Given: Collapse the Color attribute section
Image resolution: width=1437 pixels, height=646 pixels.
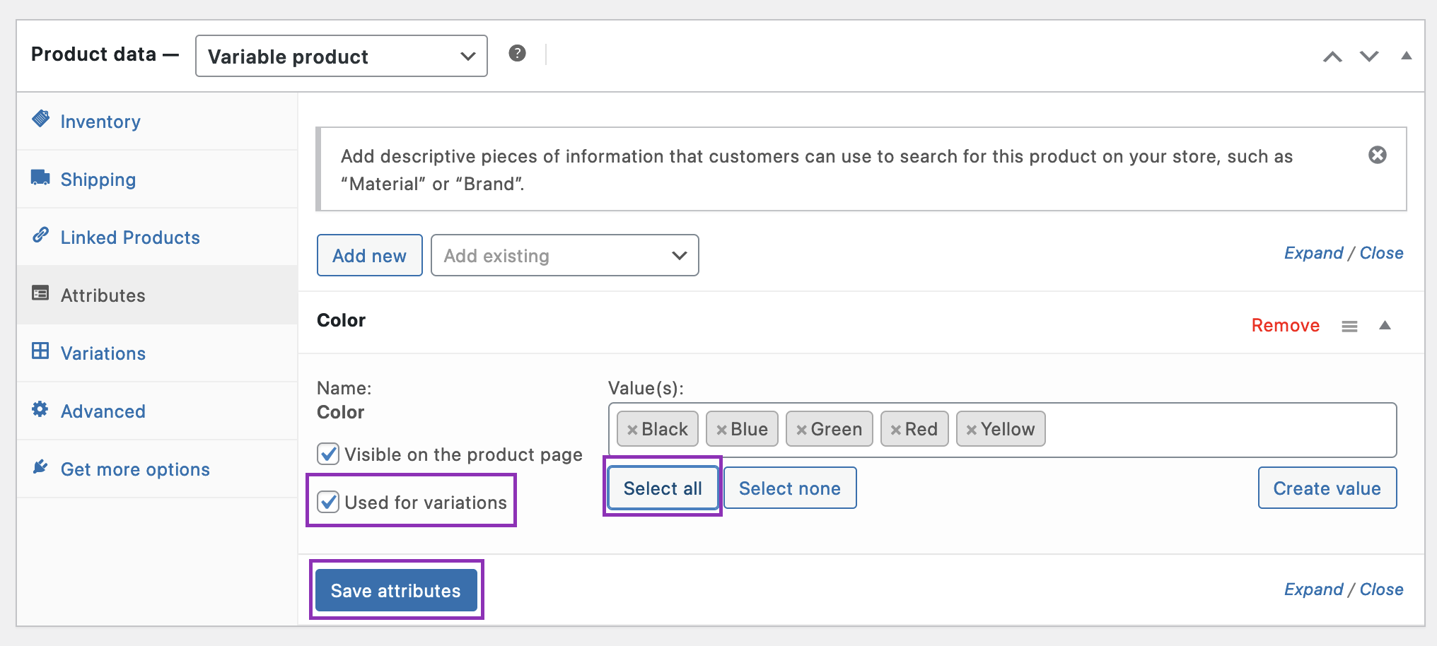Looking at the screenshot, I should pos(1385,326).
